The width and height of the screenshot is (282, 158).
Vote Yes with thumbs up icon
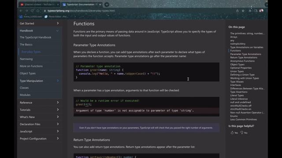click(234, 133)
